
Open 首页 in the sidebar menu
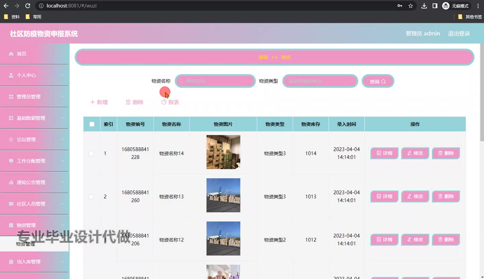34,54
